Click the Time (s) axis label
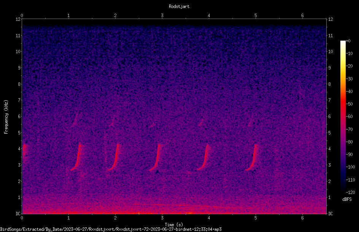The image size is (359, 232). pos(174,225)
